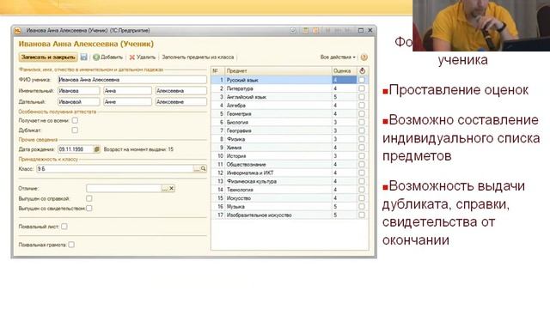
Task: Click the 1C application logo icon
Action: click(x=17, y=31)
